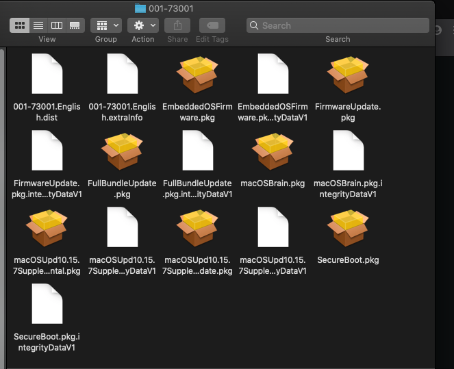Select the EmbeddedOSFirmware.pkg package icon

point(197,75)
